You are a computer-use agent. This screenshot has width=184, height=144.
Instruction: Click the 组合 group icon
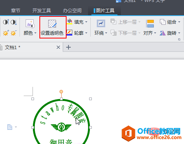(163, 22)
